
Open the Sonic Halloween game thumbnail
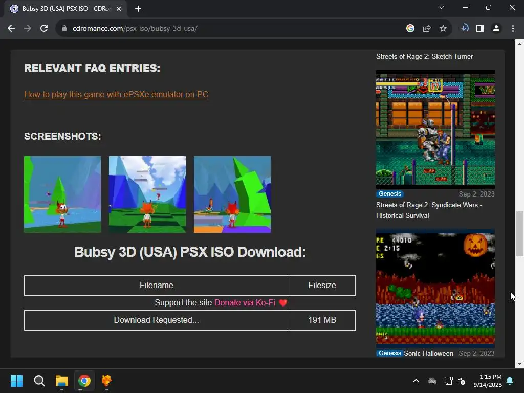[x=435, y=289]
